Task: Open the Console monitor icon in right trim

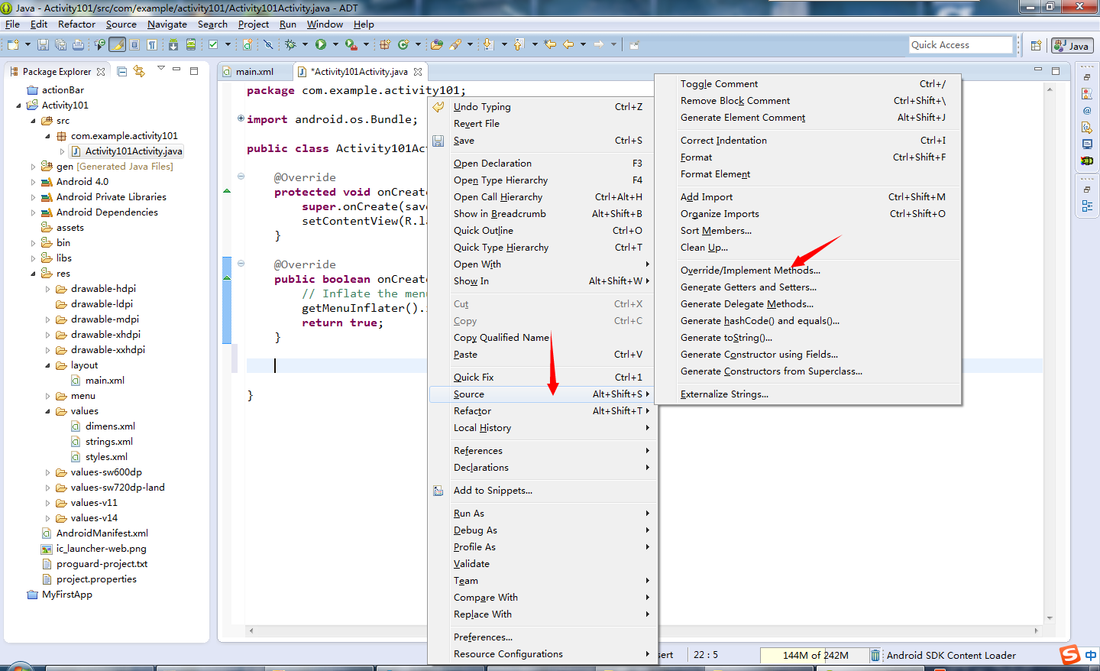Action: pos(1087,144)
